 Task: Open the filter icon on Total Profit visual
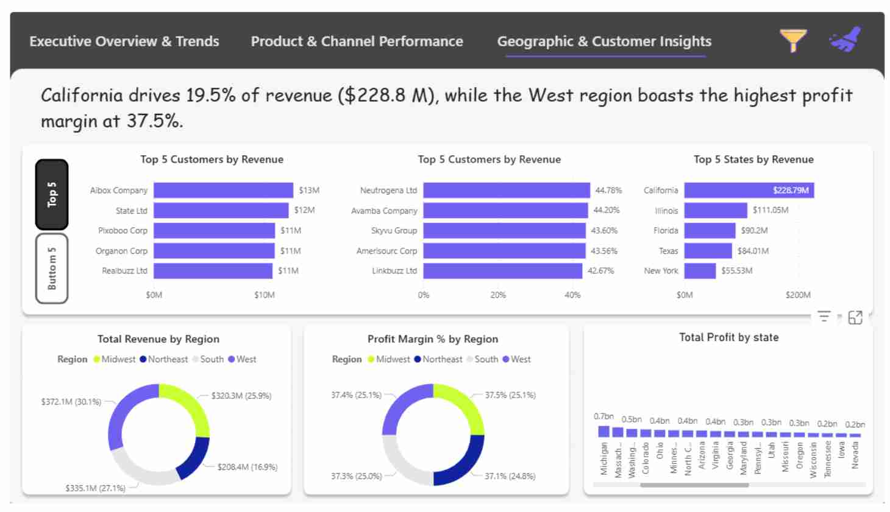point(824,317)
